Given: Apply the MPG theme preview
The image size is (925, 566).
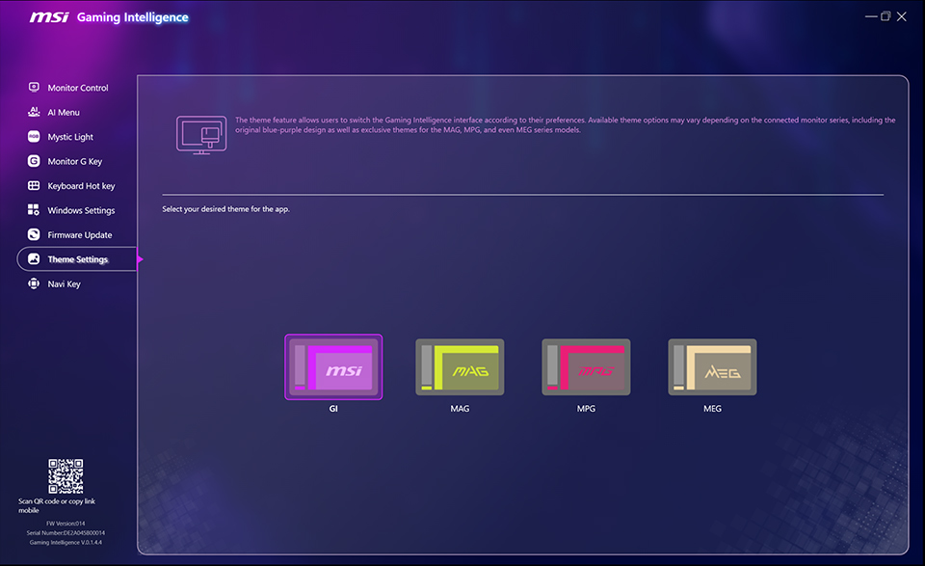Looking at the screenshot, I should (x=586, y=366).
